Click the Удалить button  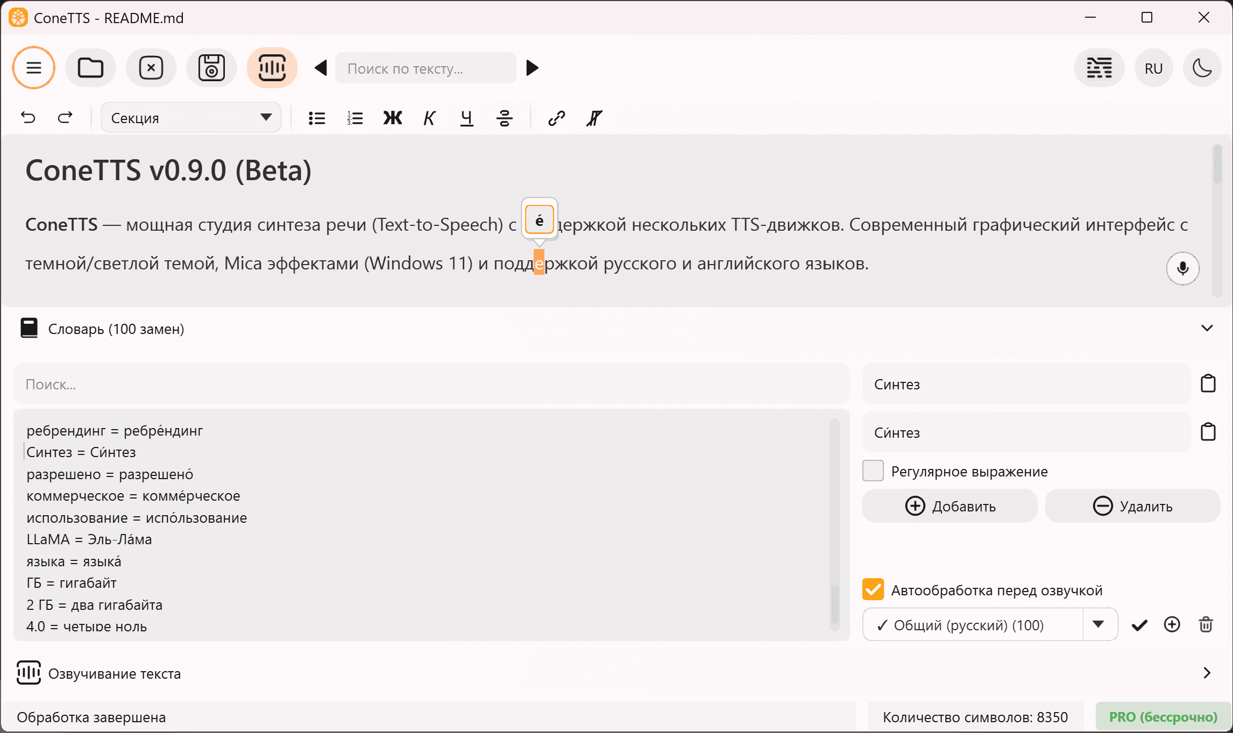click(1132, 506)
